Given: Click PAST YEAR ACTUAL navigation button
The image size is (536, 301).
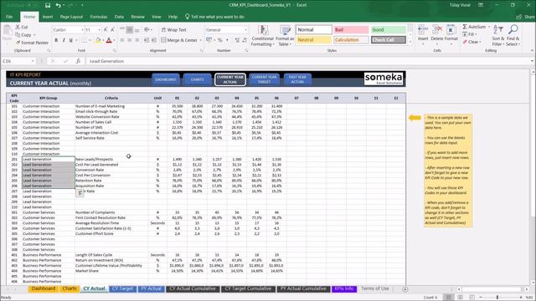Looking at the screenshot, I should (297, 79).
